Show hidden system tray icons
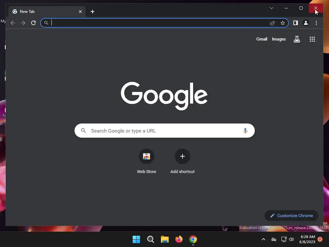The image size is (329, 247). [263, 239]
